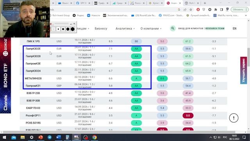Open the Бизнесу menu item
Image resolution: width=250 pixels, height=141 pixels.
pos(101,29)
